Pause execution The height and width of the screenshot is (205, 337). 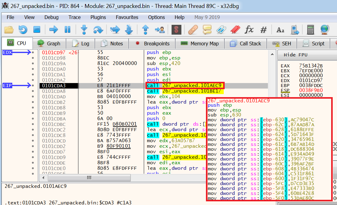tap(68, 30)
